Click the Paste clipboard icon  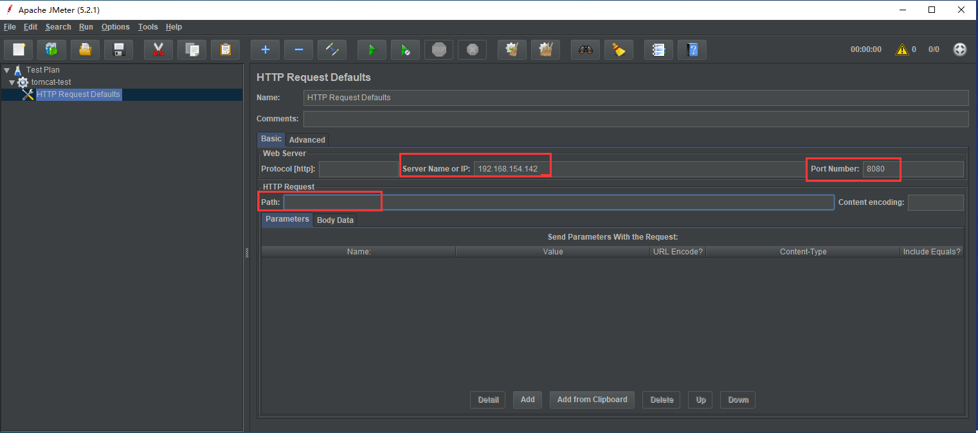coord(225,49)
